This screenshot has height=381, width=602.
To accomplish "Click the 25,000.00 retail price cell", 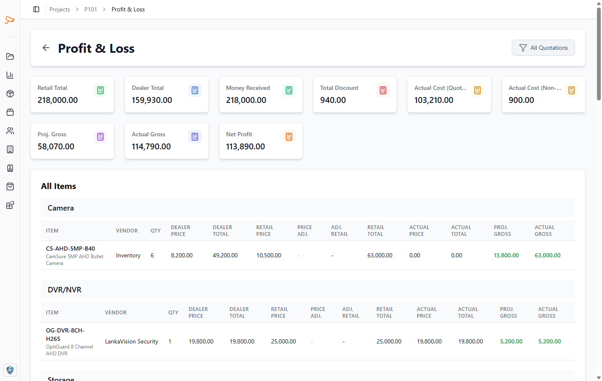I will click(283, 341).
